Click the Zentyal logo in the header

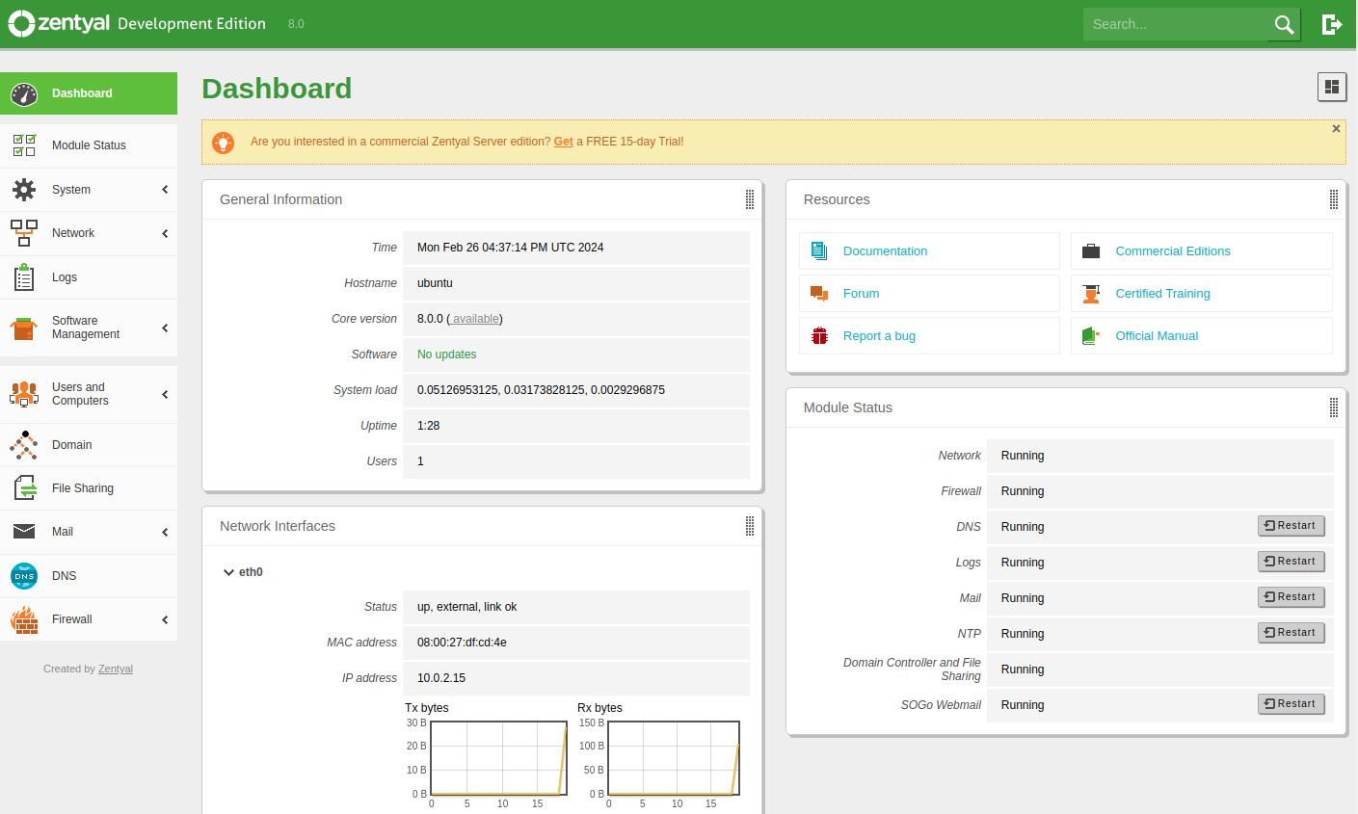pyautogui.click(x=59, y=23)
